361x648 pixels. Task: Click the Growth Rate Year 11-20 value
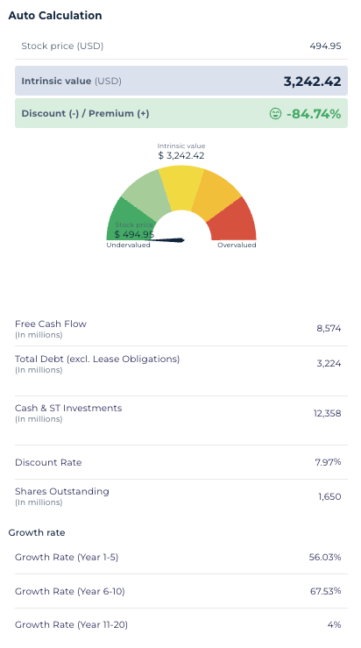click(x=334, y=625)
